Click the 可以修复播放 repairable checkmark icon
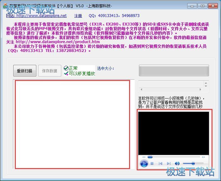Viewport: 221px width, 181px height. [x=66, y=73]
